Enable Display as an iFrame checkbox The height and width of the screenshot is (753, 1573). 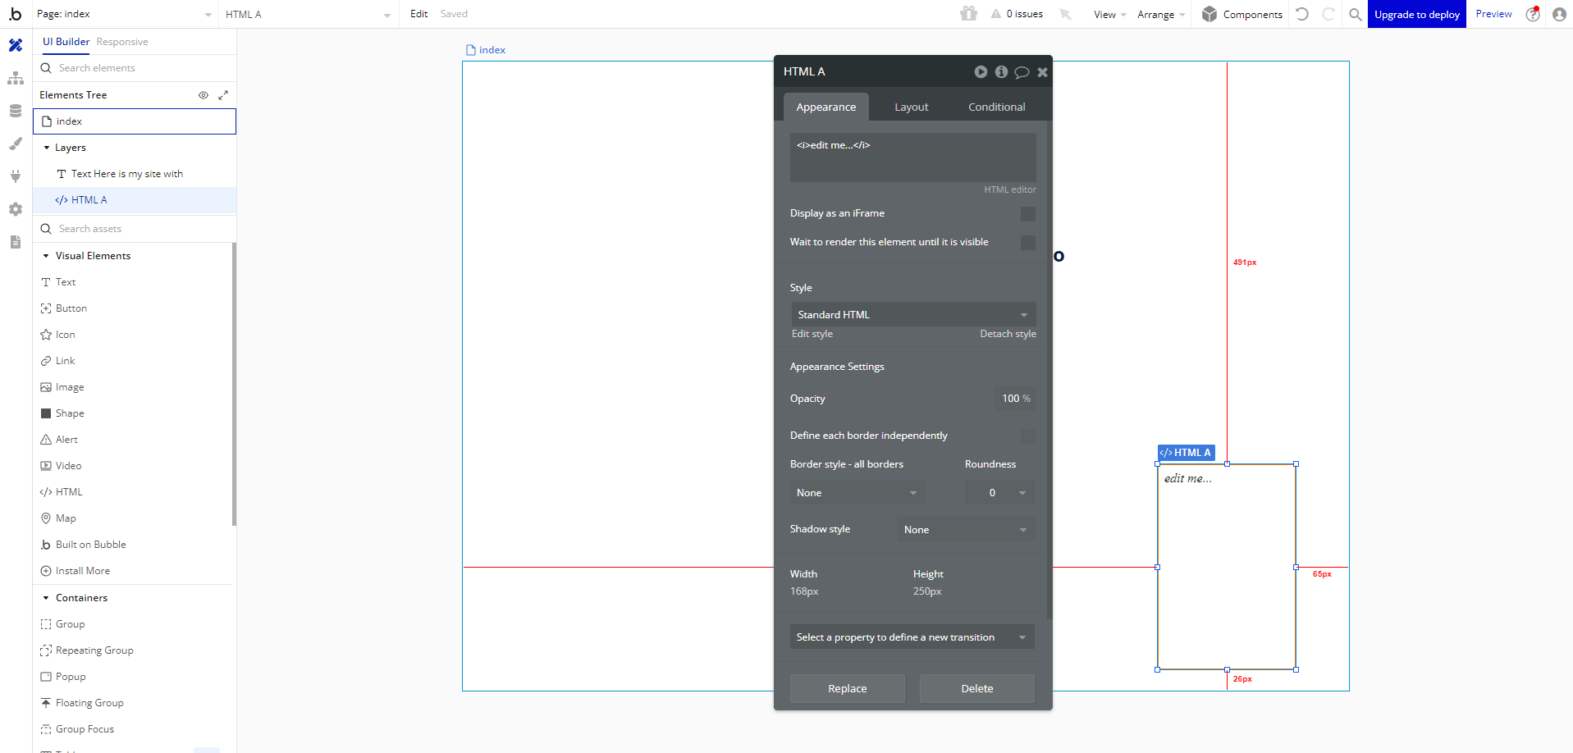1027,214
